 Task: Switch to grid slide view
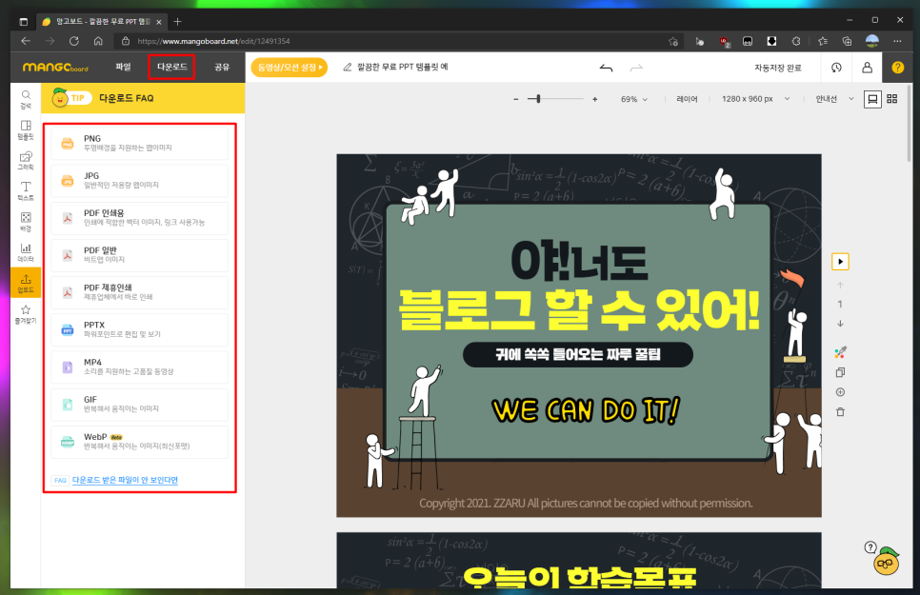pyautogui.click(x=891, y=99)
